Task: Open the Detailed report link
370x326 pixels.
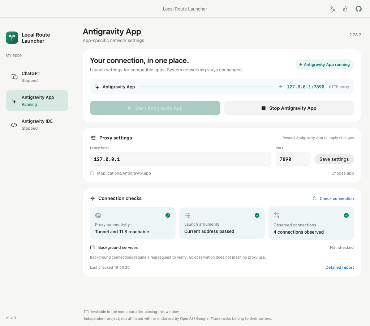Action: pyautogui.click(x=340, y=267)
